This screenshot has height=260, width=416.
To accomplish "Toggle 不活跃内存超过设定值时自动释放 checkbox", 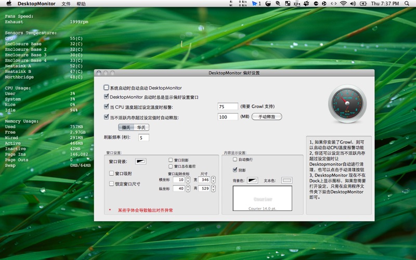I will [107, 116].
